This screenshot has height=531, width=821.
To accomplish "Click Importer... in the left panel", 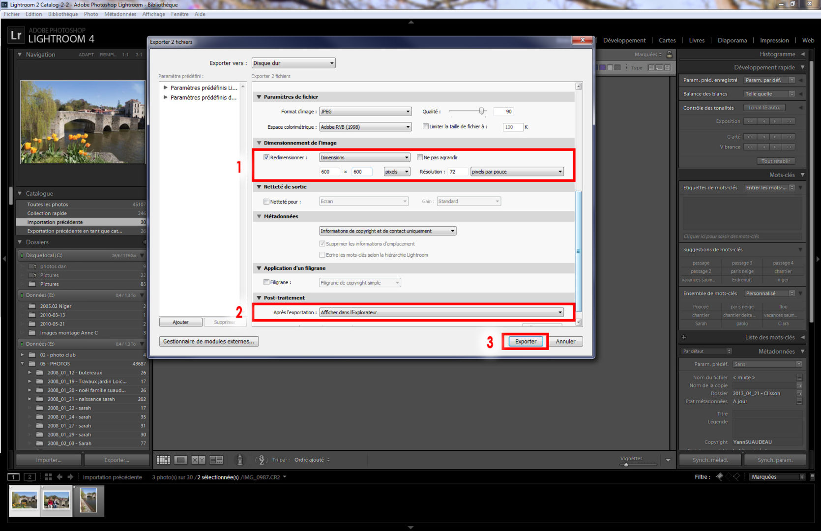I will 49,460.
